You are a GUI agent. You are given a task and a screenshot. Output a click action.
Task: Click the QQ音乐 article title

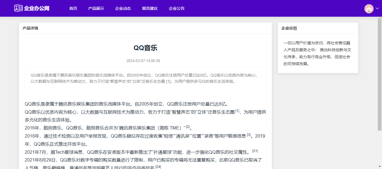(145, 48)
